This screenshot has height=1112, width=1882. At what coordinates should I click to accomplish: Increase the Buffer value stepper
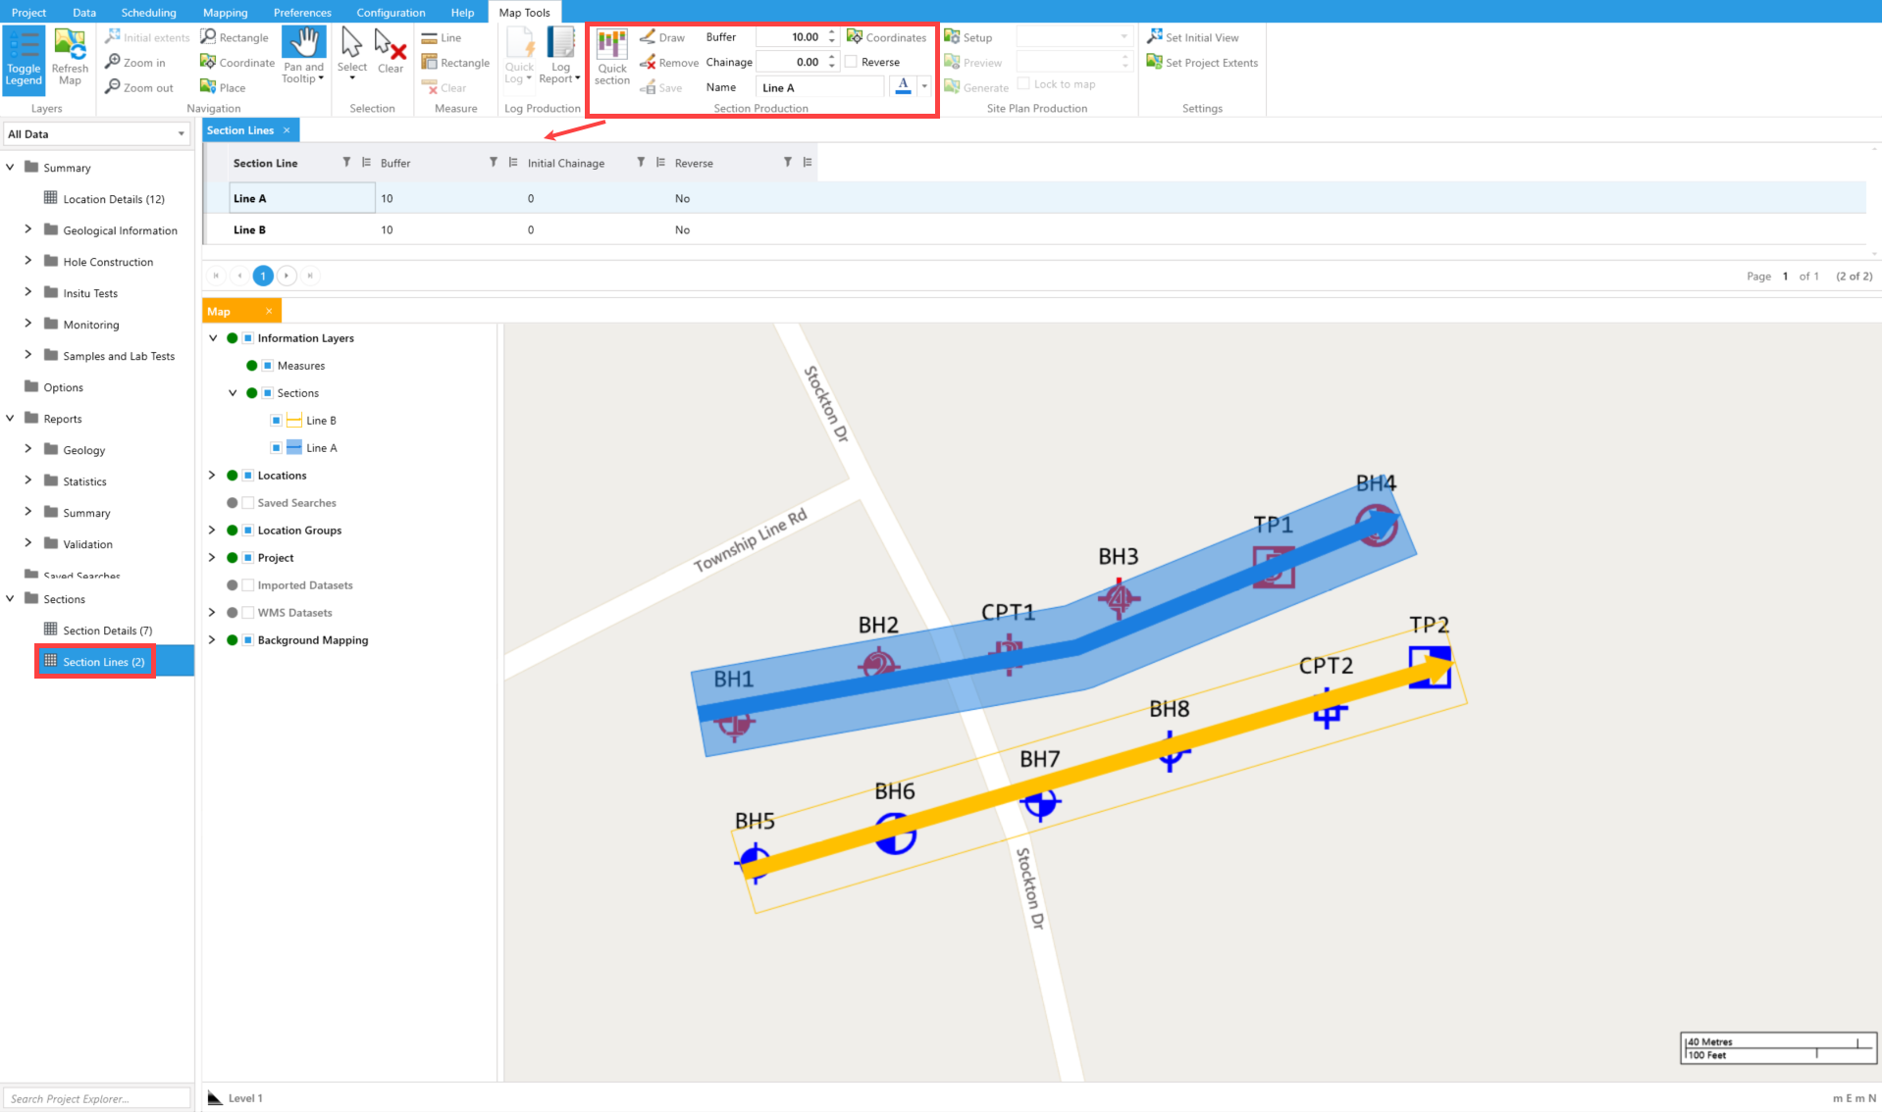click(832, 32)
